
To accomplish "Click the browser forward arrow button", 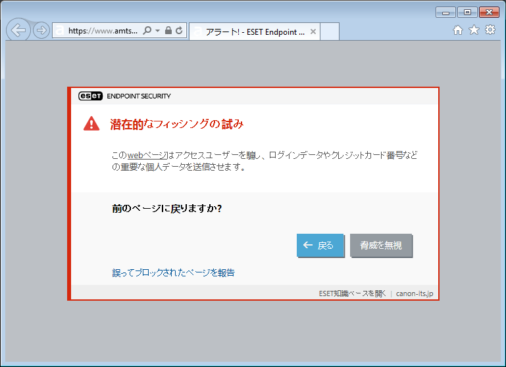I will tap(41, 31).
